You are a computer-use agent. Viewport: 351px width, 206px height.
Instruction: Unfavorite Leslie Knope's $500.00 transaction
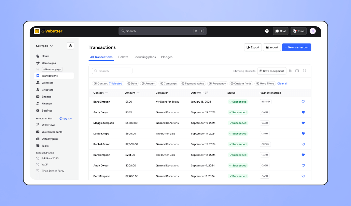[x=303, y=133]
